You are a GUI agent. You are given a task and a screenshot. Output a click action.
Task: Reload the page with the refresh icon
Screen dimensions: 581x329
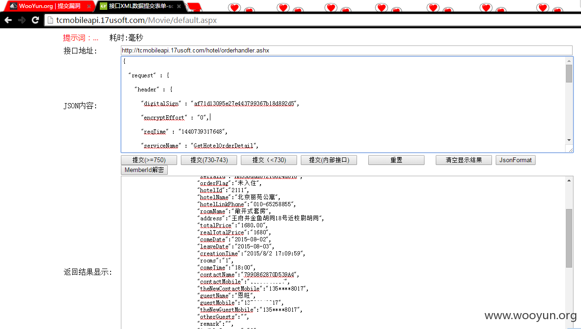click(35, 20)
